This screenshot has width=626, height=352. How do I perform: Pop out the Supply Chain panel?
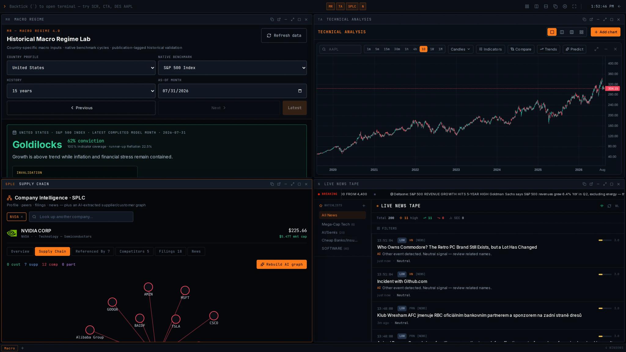pyautogui.click(x=279, y=184)
